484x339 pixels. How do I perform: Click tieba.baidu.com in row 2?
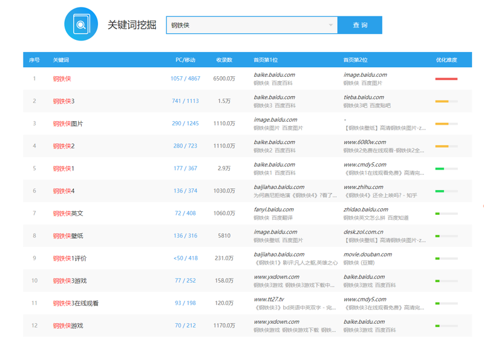coord(364,97)
